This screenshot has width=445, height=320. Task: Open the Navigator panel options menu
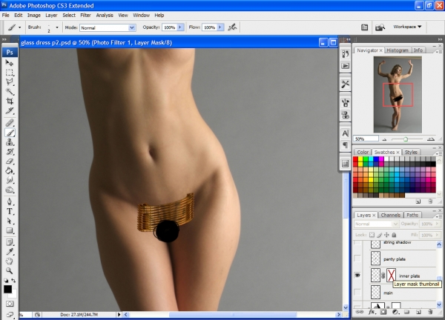click(x=438, y=52)
